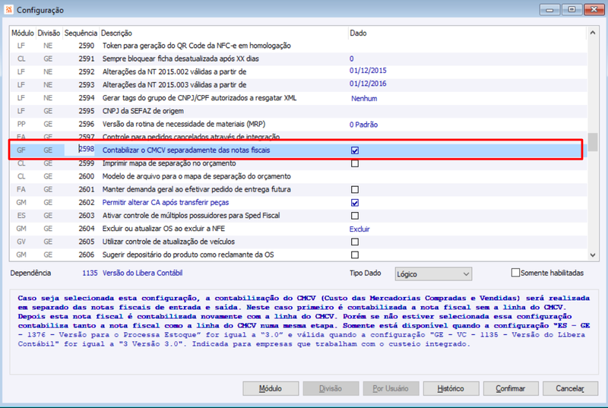Click the grayed Divisão button
The width and height of the screenshot is (608, 408).
[x=331, y=388]
